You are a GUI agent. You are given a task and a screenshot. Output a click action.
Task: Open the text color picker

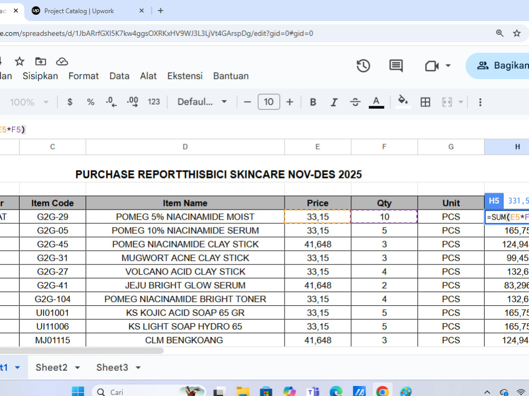point(376,102)
